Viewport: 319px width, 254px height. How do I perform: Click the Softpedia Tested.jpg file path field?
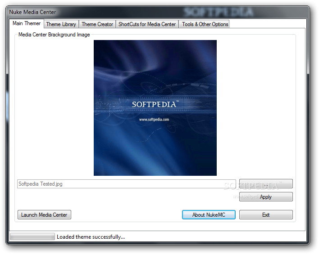[x=127, y=184]
